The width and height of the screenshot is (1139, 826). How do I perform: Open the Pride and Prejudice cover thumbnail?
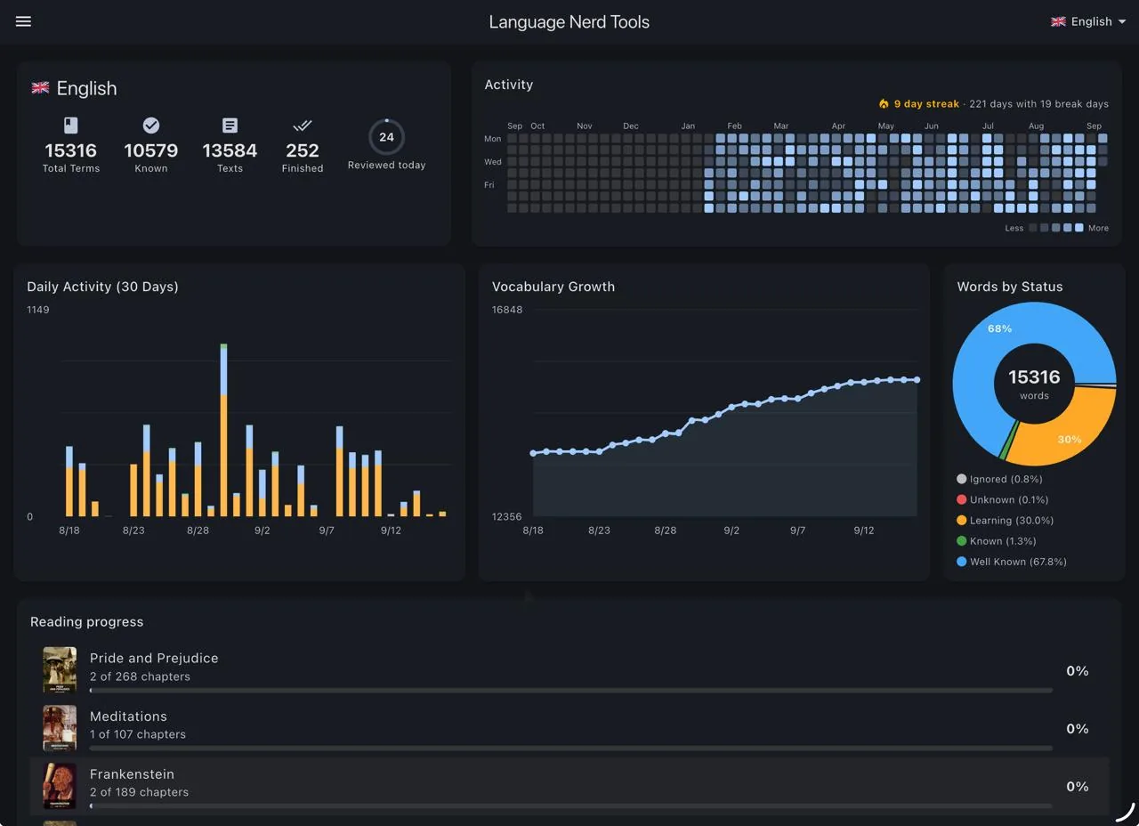point(60,669)
